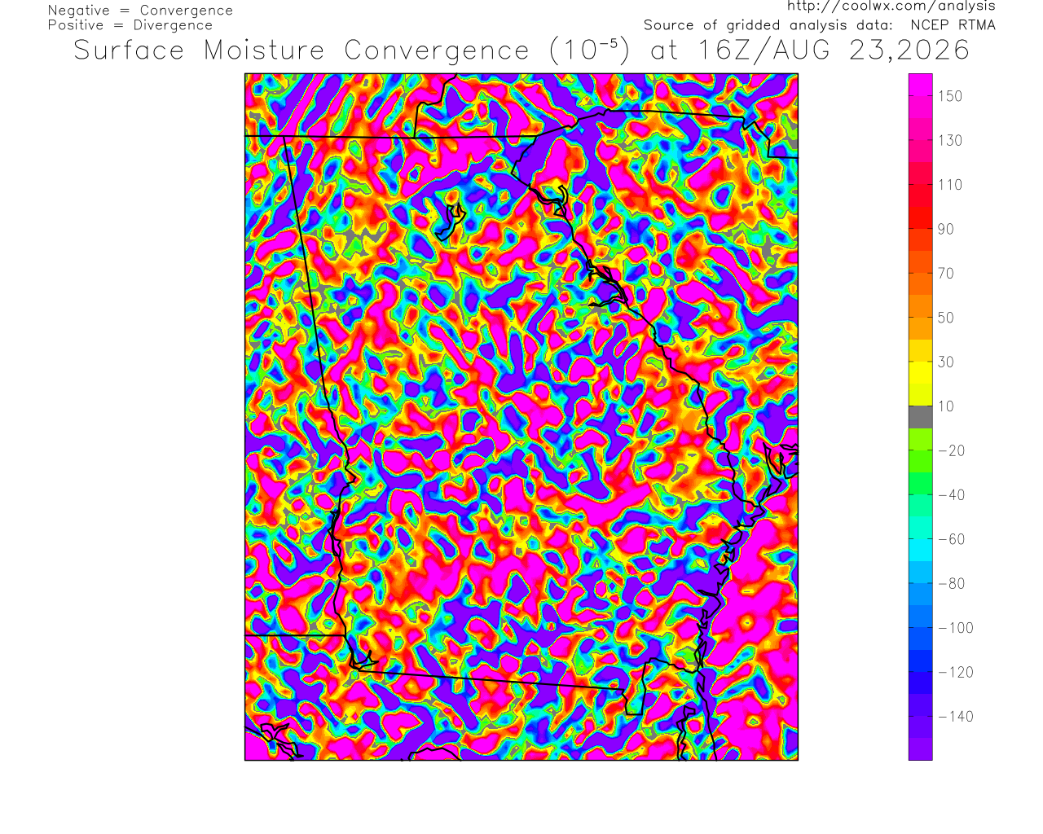The width and height of the screenshot is (1043, 834).
Task: Click the blue -100 colorbar segment
Action: point(921,628)
